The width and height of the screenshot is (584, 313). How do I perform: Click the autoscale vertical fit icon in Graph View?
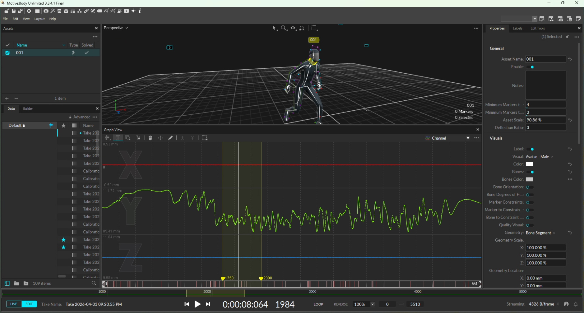[118, 138]
